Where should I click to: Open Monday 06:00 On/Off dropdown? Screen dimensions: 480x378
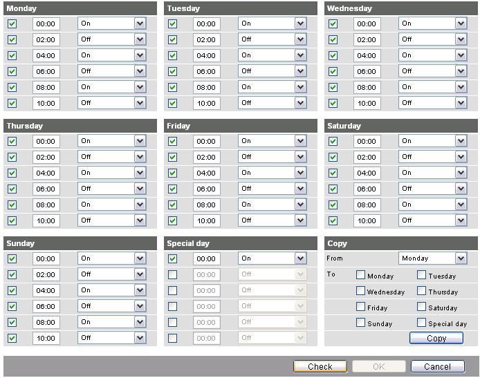point(112,71)
